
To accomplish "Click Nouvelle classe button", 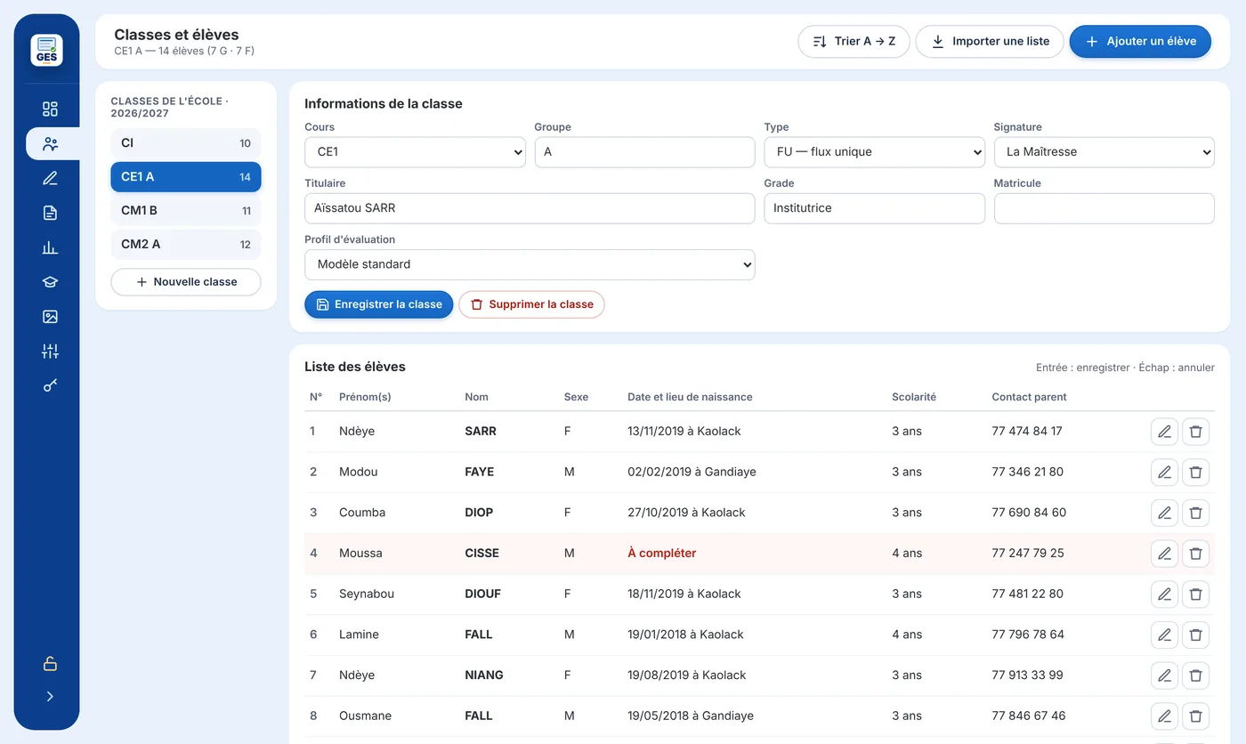I will 186,282.
